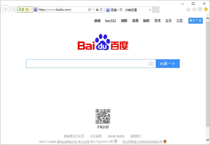Click the Home icon in the browser toolbar
The image size is (210, 145).
coord(188,9)
